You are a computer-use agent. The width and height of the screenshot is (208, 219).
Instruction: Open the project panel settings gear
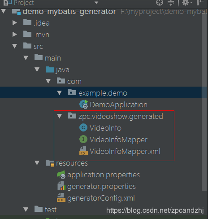pos(187,3)
